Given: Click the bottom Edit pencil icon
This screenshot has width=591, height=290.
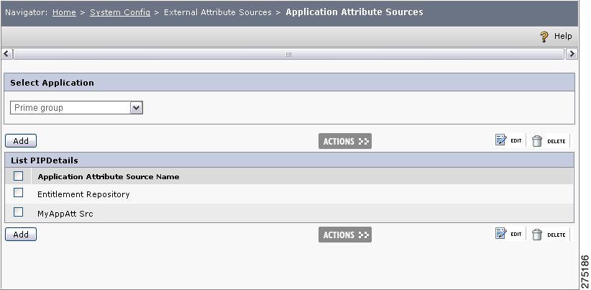Looking at the screenshot, I should click(501, 233).
